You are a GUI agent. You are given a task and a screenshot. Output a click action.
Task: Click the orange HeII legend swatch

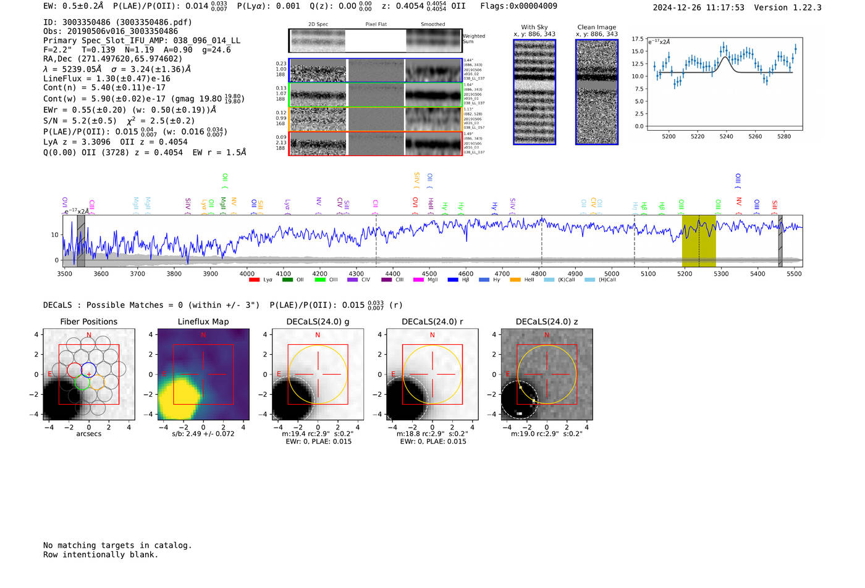click(x=515, y=280)
